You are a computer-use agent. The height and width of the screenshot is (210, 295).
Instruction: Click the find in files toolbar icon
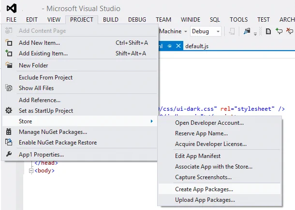point(247,31)
